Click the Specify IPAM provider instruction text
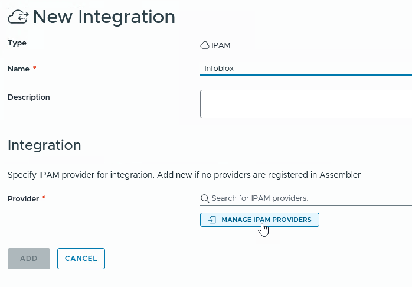Viewport: 412px width, 287px height. (184, 175)
